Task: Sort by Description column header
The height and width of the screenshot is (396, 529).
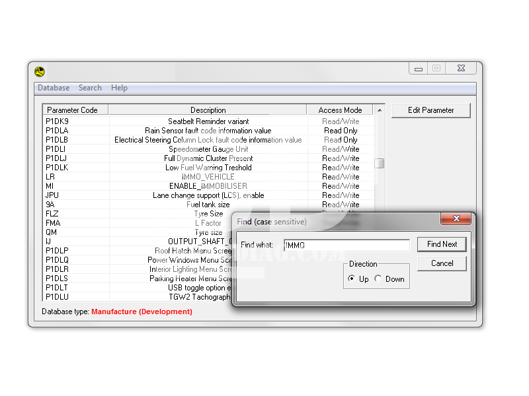Action: tap(208, 110)
